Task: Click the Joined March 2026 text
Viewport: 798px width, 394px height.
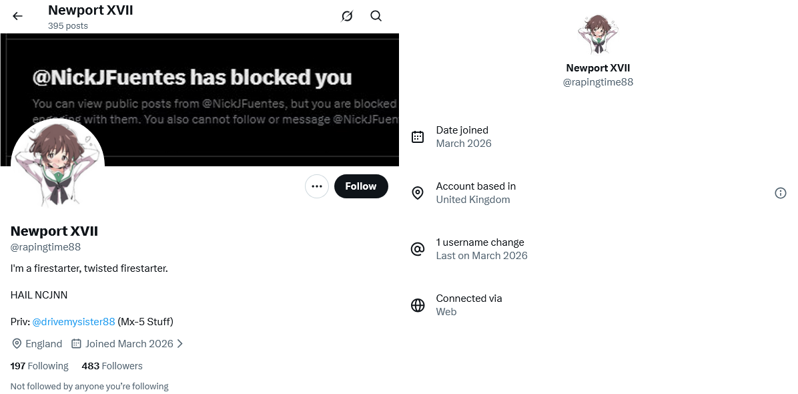Action: point(129,344)
